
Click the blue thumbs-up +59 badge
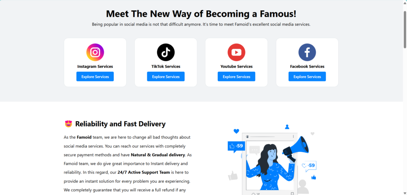click(236, 147)
